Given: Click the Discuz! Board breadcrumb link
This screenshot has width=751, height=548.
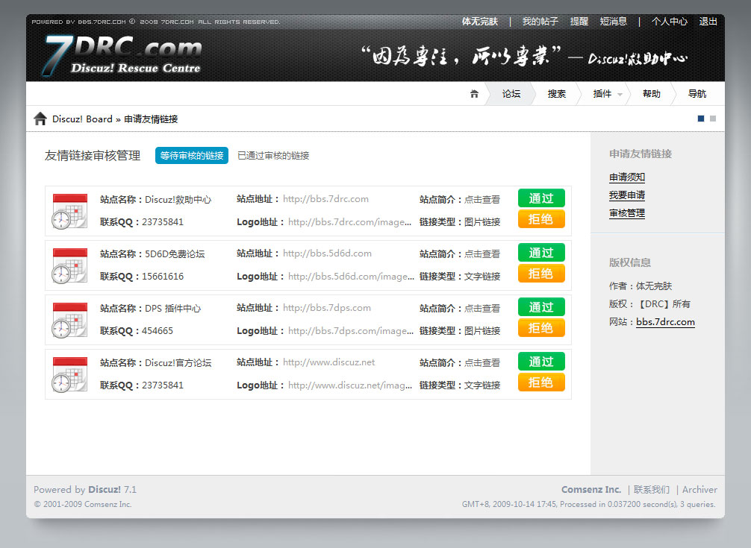Looking at the screenshot, I should [82, 119].
